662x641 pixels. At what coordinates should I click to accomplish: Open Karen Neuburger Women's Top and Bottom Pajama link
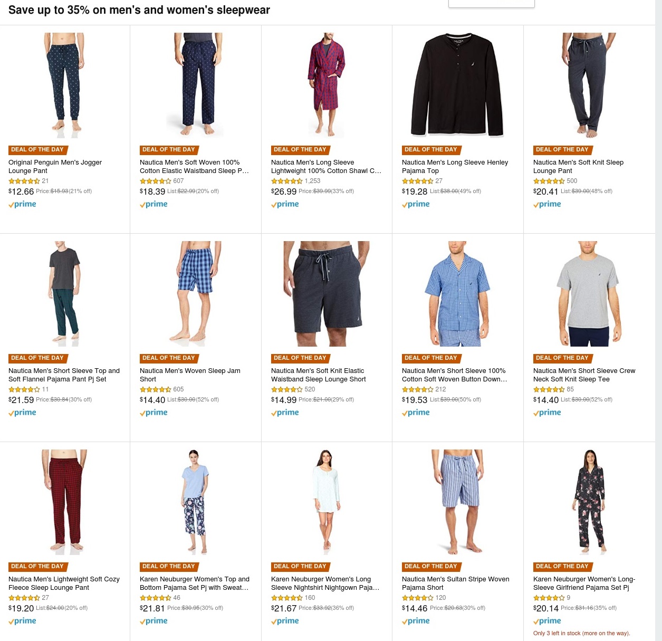click(x=195, y=583)
